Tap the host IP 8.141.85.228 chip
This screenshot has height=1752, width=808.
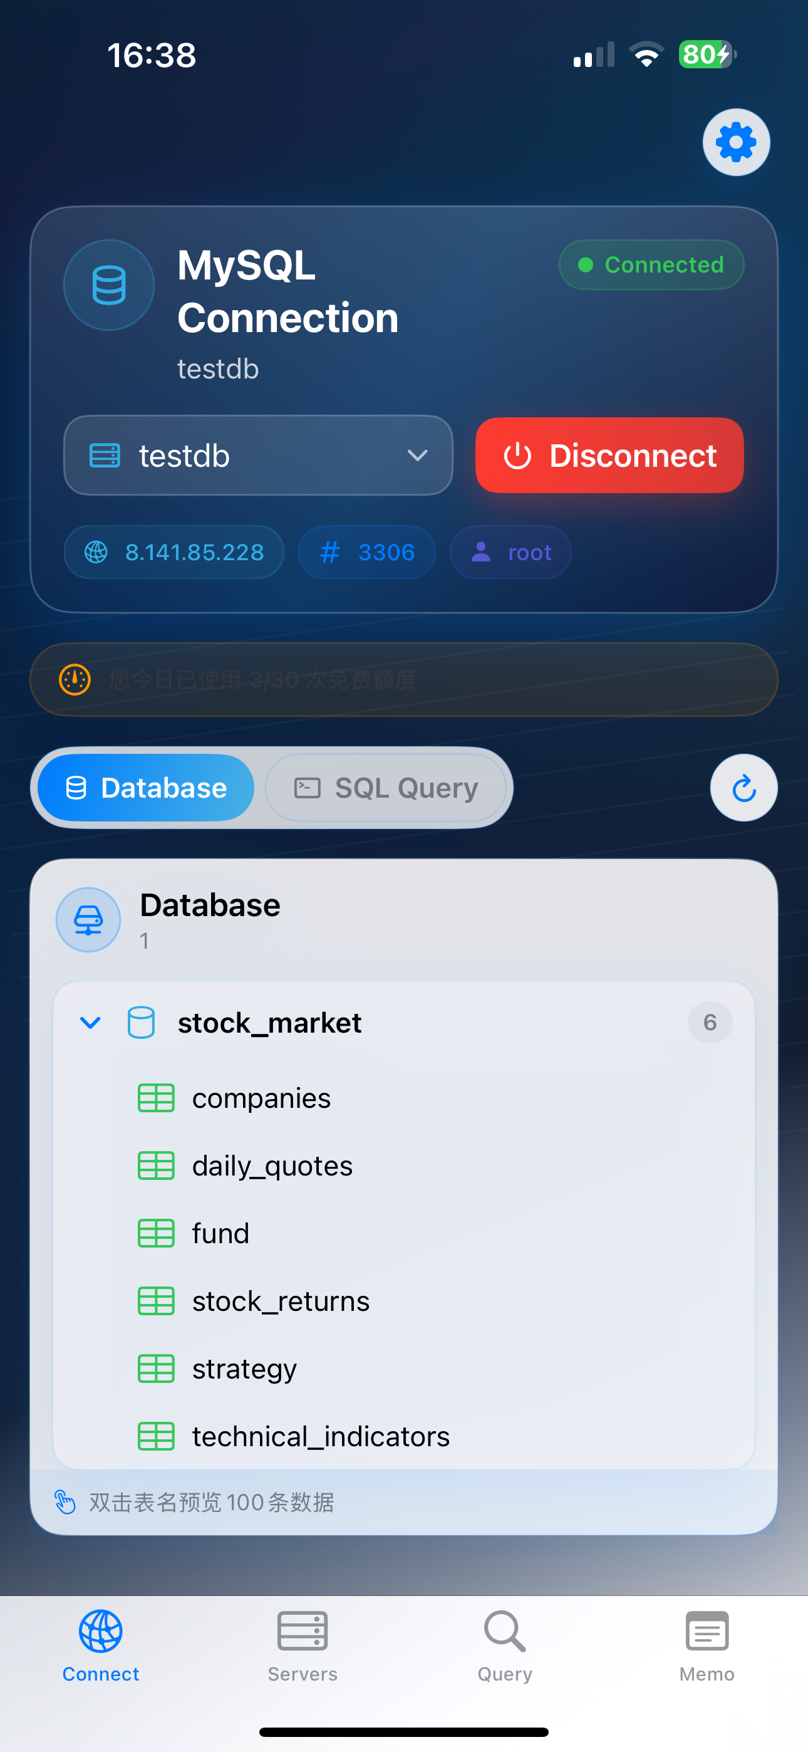pyautogui.click(x=174, y=552)
